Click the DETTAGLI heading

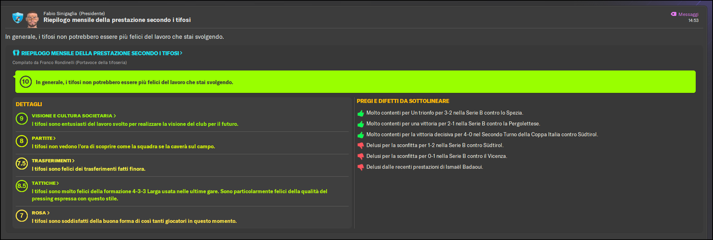[29, 104]
